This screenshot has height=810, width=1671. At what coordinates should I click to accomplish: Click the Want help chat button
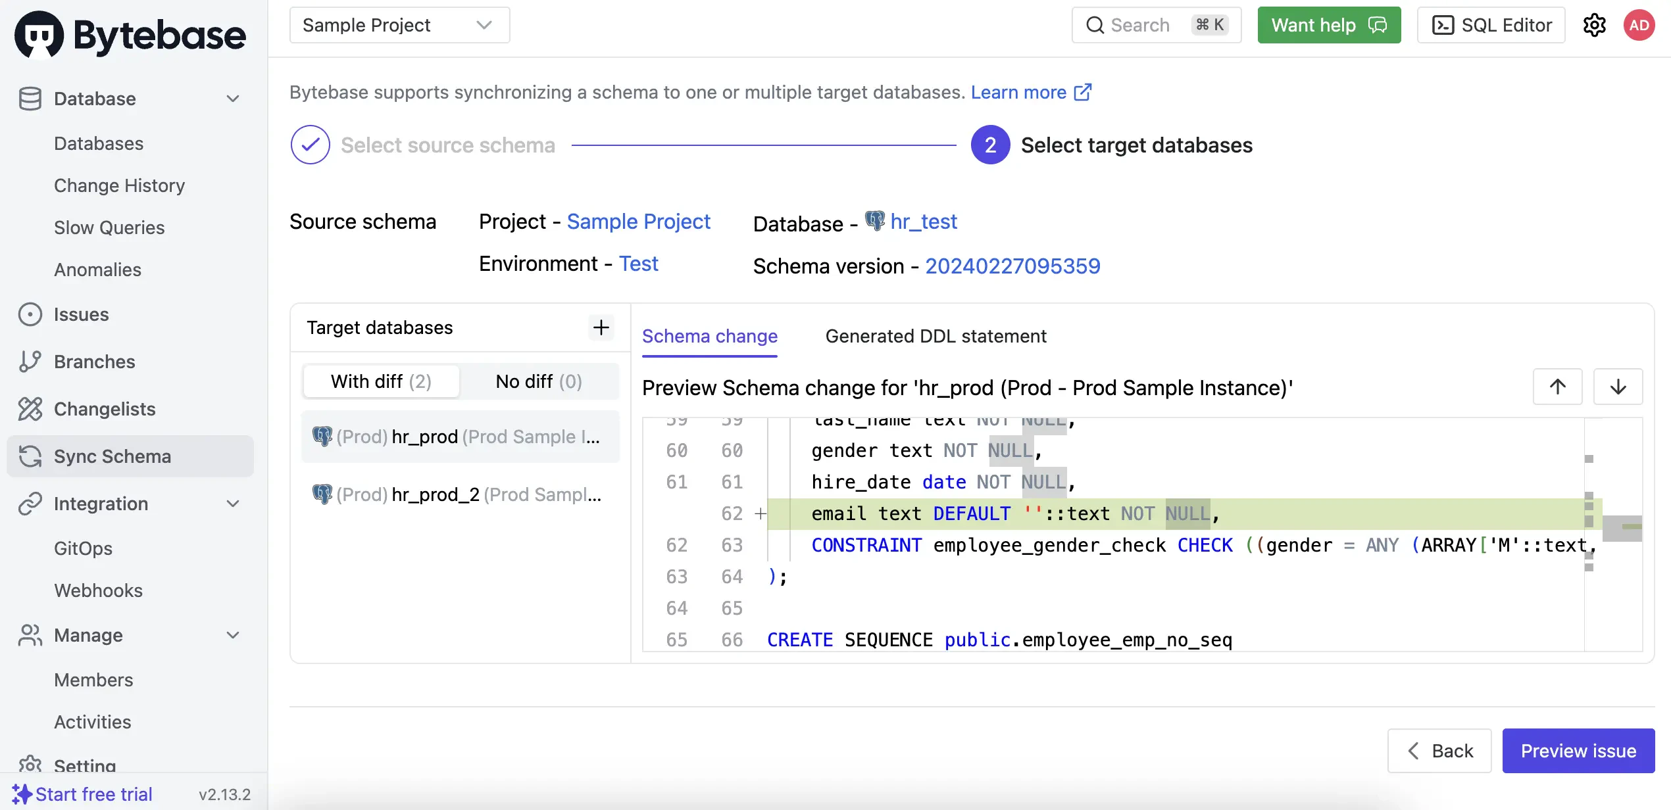1328,25
